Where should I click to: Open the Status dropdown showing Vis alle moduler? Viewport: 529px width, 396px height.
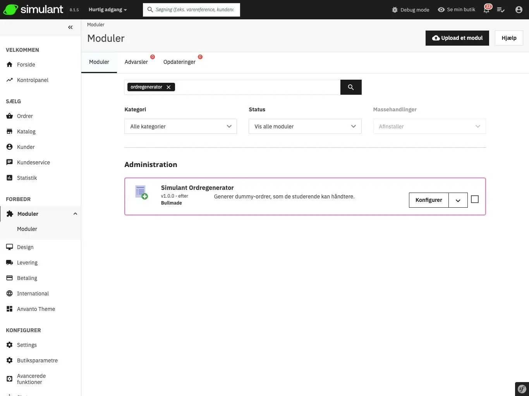tap(305, 126)
